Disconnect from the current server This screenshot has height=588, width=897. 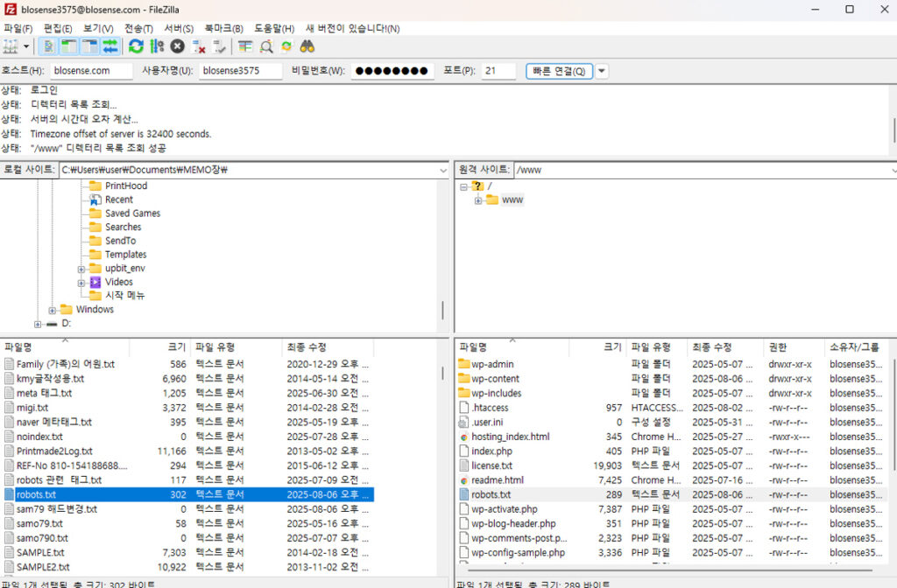tap(199, 47)
